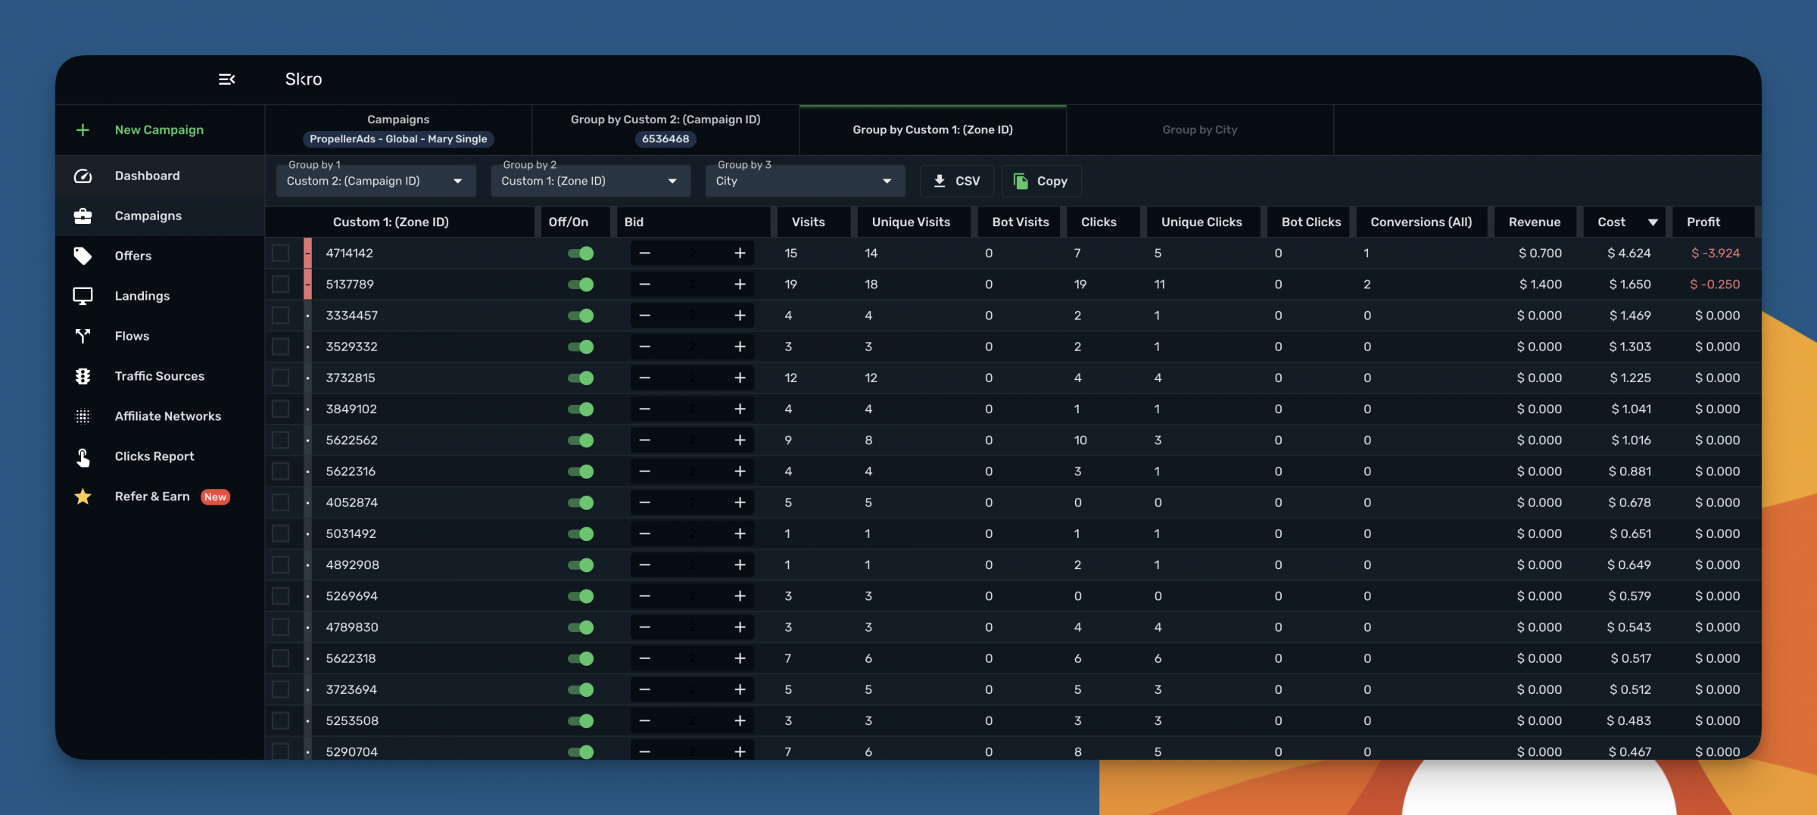Decrease bid for zone 4714142

pos(645,254)
